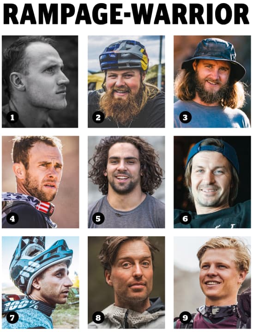Click the number 8 badge
This screenshot has height=332, width=253.
98,318
